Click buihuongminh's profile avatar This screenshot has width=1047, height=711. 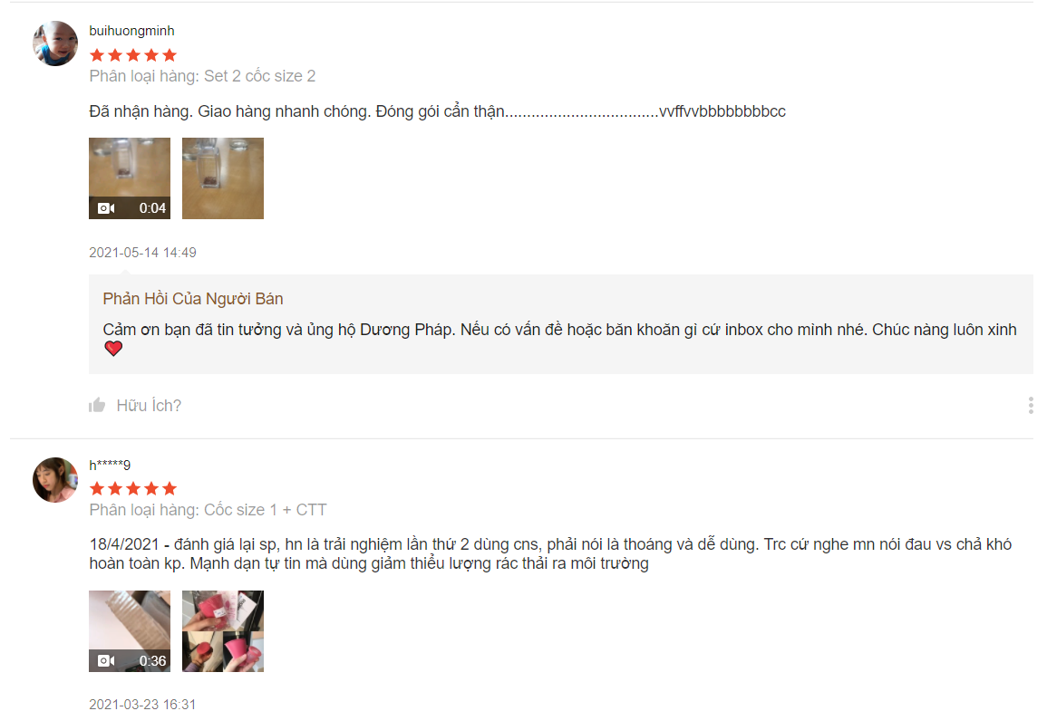pos(55,43)
